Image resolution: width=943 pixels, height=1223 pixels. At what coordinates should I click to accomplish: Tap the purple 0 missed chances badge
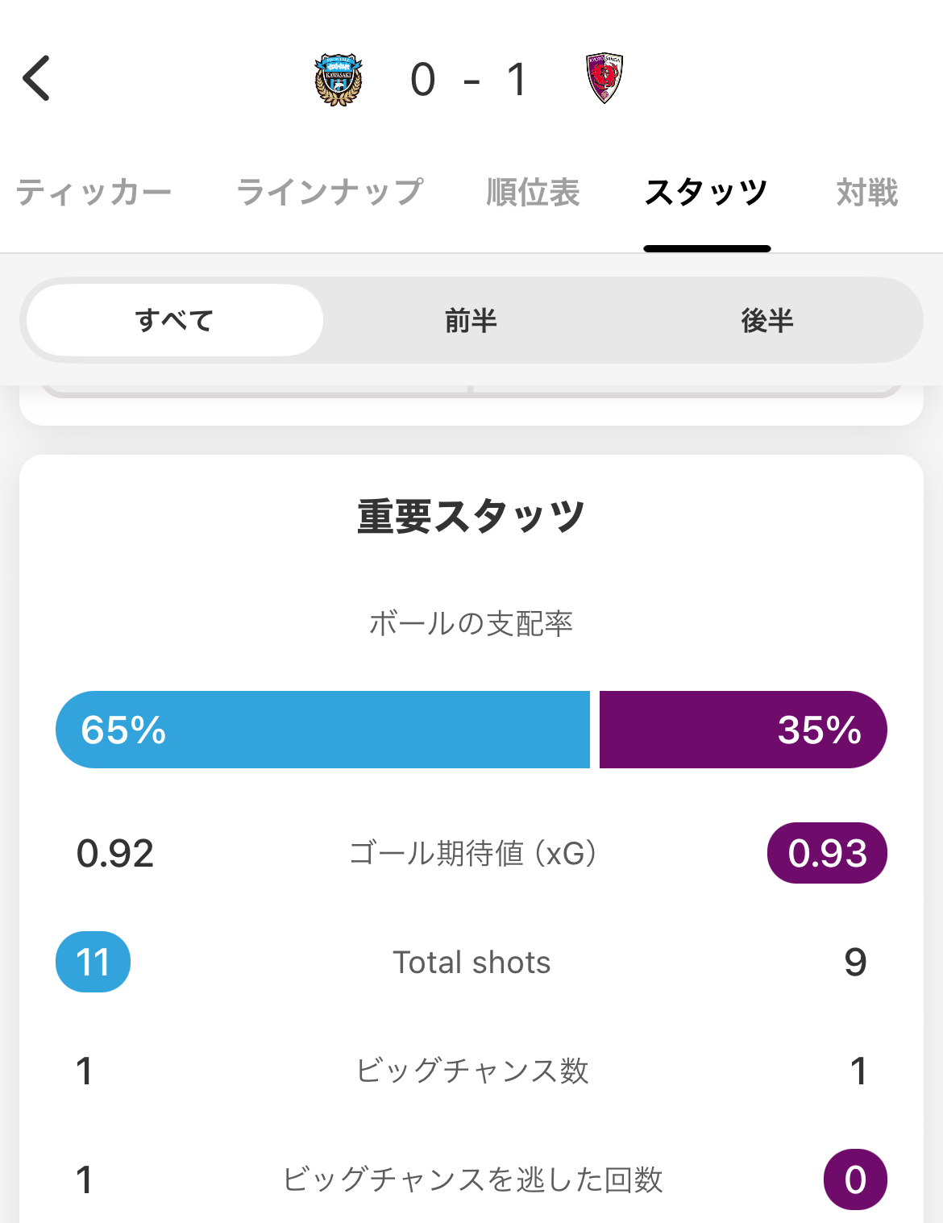(855, 1179)
